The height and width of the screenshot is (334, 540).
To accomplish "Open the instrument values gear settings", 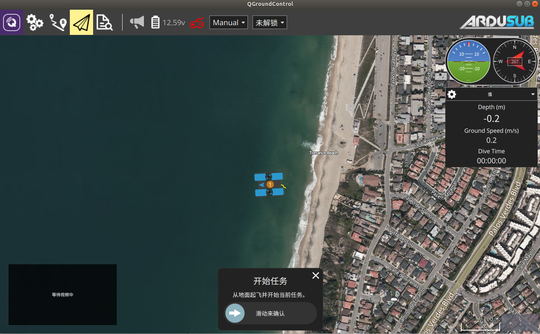I will (452, 94).
